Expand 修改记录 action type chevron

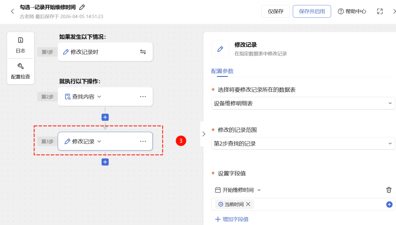99,141
